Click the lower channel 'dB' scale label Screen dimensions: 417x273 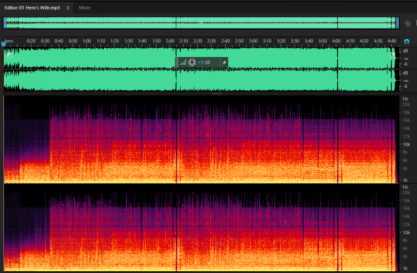click(405, 73)
